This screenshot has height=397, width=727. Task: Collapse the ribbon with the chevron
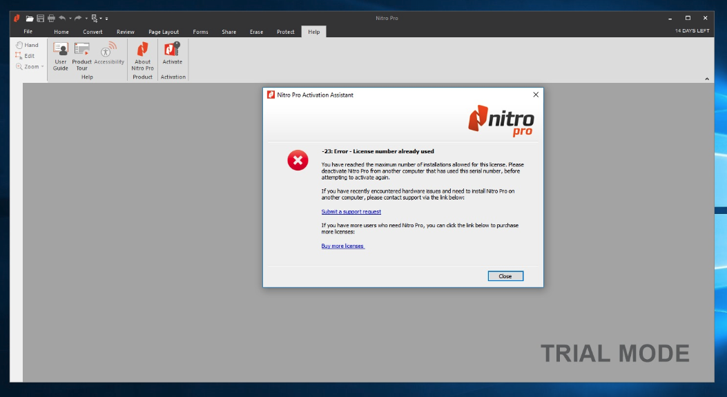707,79
